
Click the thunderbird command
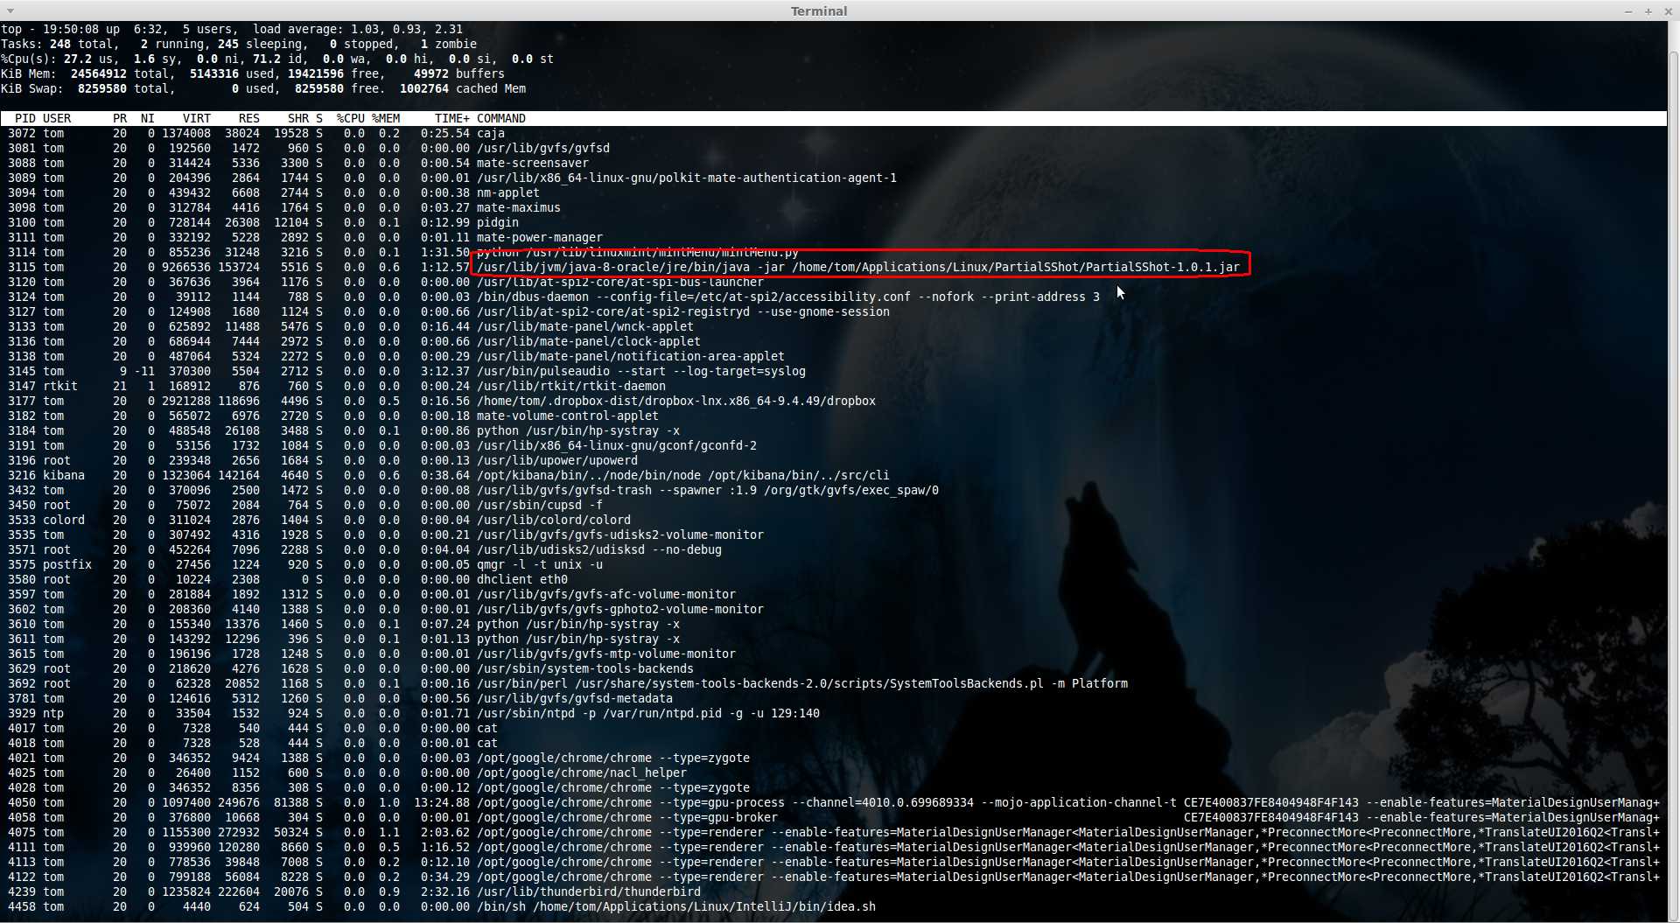pyautogui.click(x=588, y=892)
